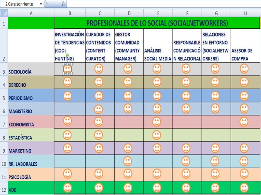Viewport: 261px width, 195px height.
Task: Click Estadística smiley under Investigación de Tendencias
Action: coord(67,135)
